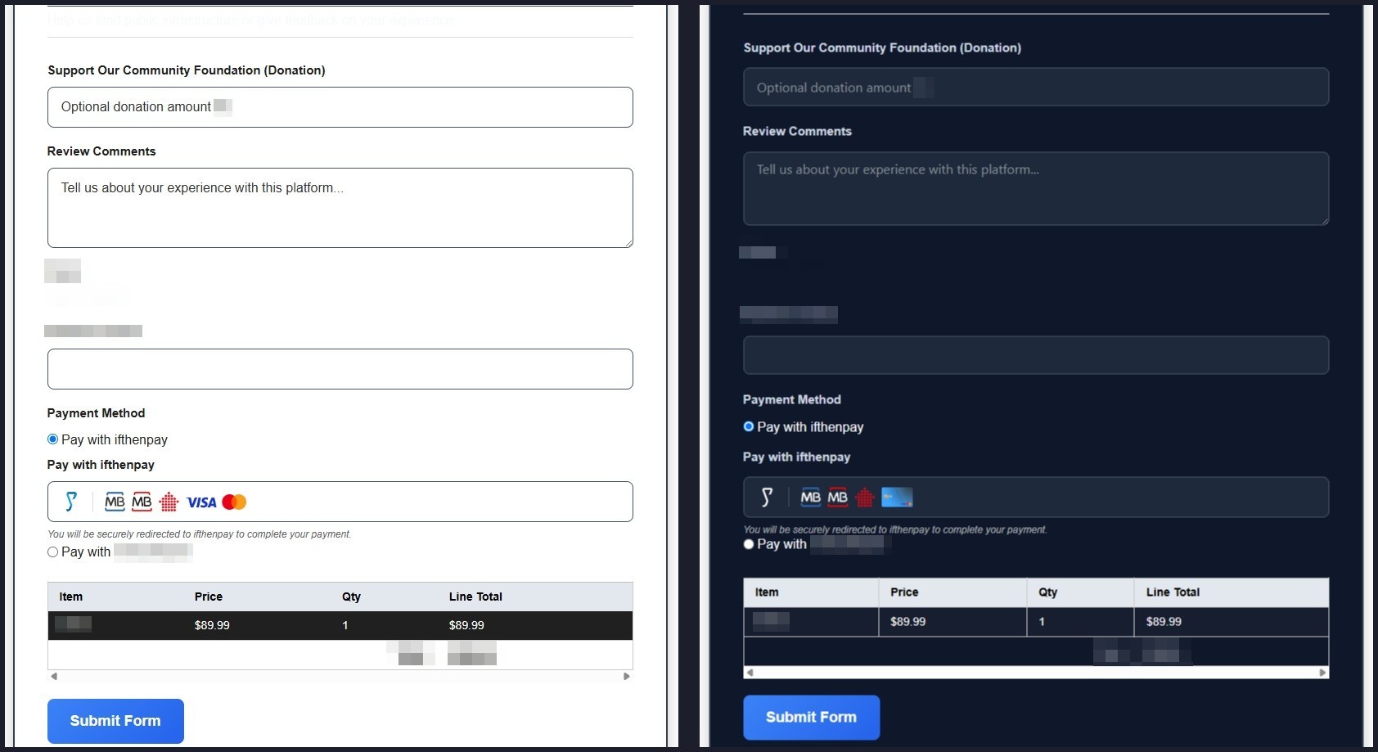Click the resize grip of dark form's comments textarea

[1324, 220]
